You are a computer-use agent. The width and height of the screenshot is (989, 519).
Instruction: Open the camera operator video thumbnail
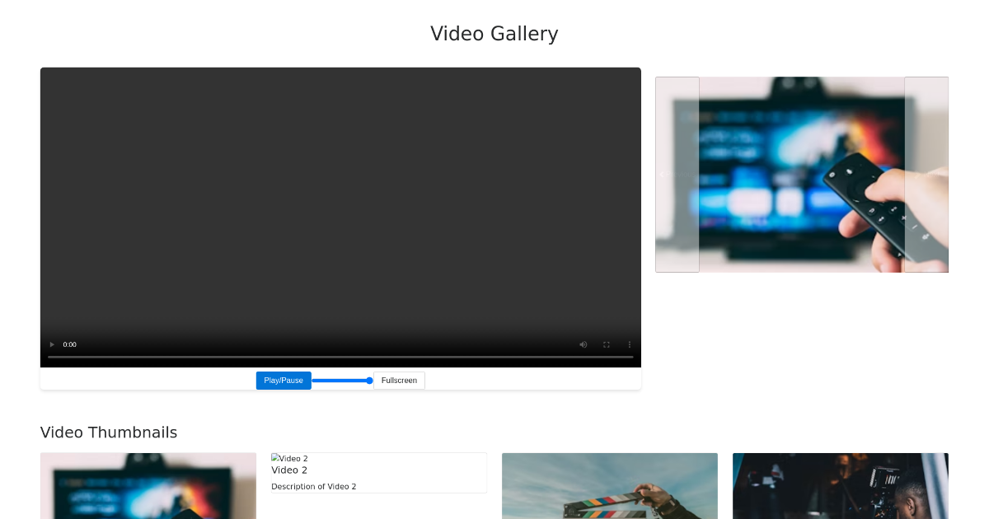840,485
